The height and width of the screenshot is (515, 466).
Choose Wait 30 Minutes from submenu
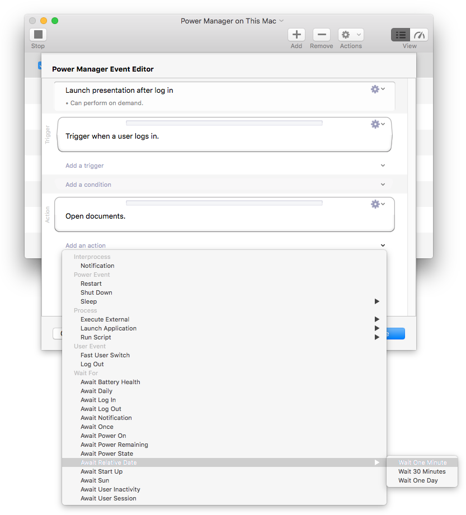click(422, 471)
